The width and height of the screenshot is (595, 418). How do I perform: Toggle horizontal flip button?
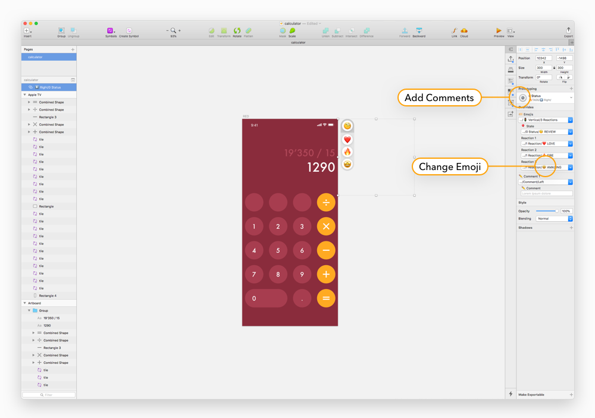click(x=561, y=77)
